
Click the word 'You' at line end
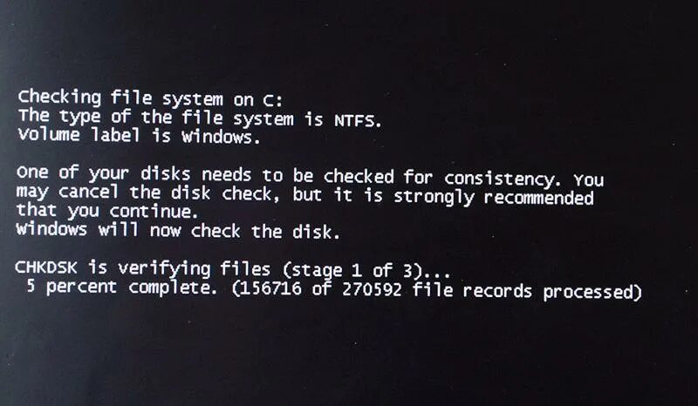tap(588, 180)
